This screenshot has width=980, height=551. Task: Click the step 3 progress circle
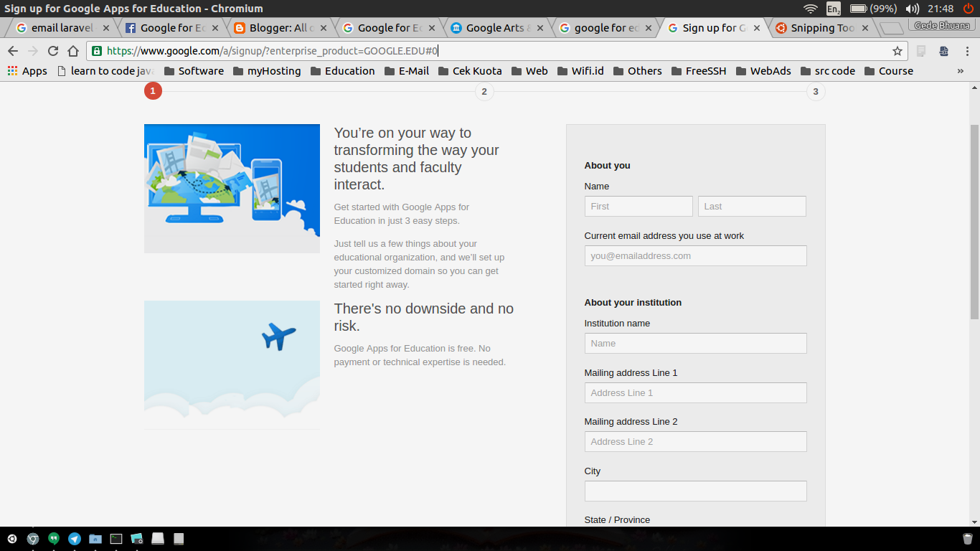point(815,91)
